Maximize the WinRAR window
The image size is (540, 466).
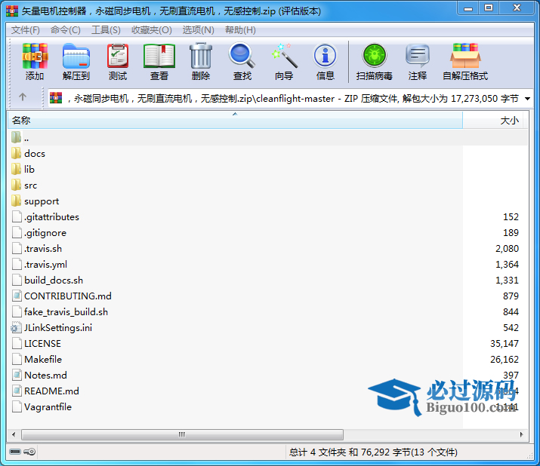(489, 8)
